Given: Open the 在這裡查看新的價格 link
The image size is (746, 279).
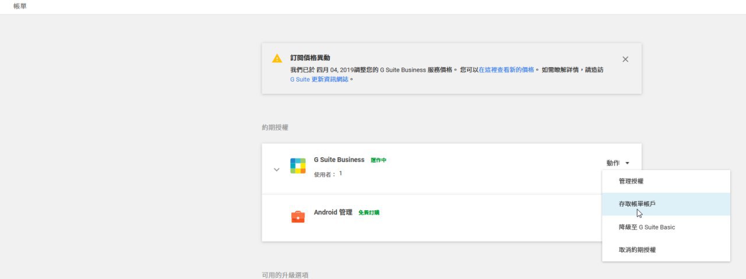Looking at the screenshot, I should 506,69.
